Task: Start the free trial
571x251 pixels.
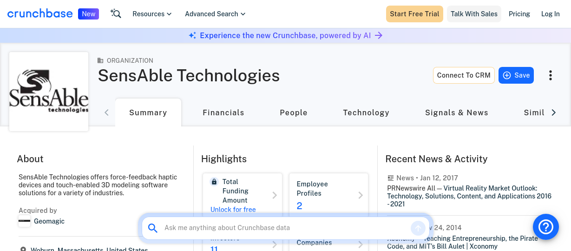Action: click(414, 14)
